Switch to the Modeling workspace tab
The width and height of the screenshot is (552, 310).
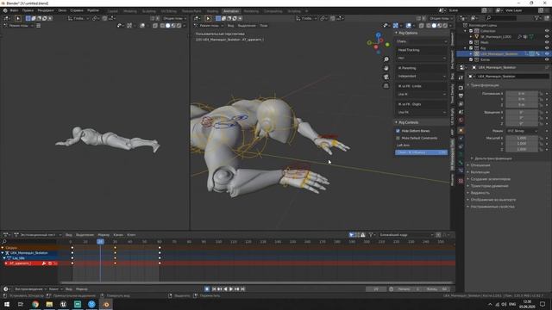pos(130,11)
